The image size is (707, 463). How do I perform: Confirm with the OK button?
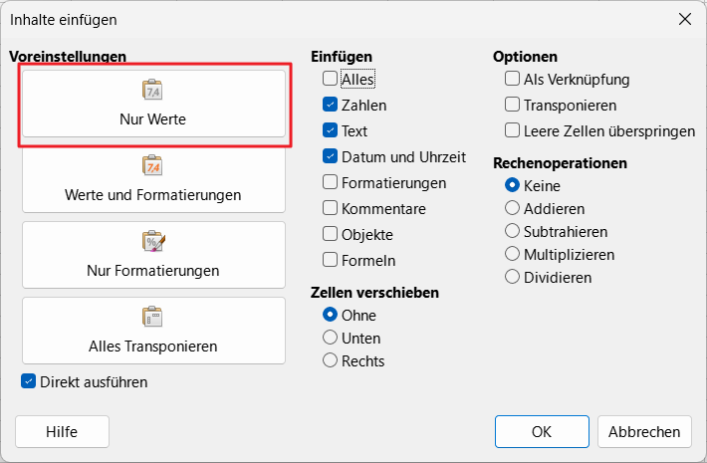(x=542, y=431)
